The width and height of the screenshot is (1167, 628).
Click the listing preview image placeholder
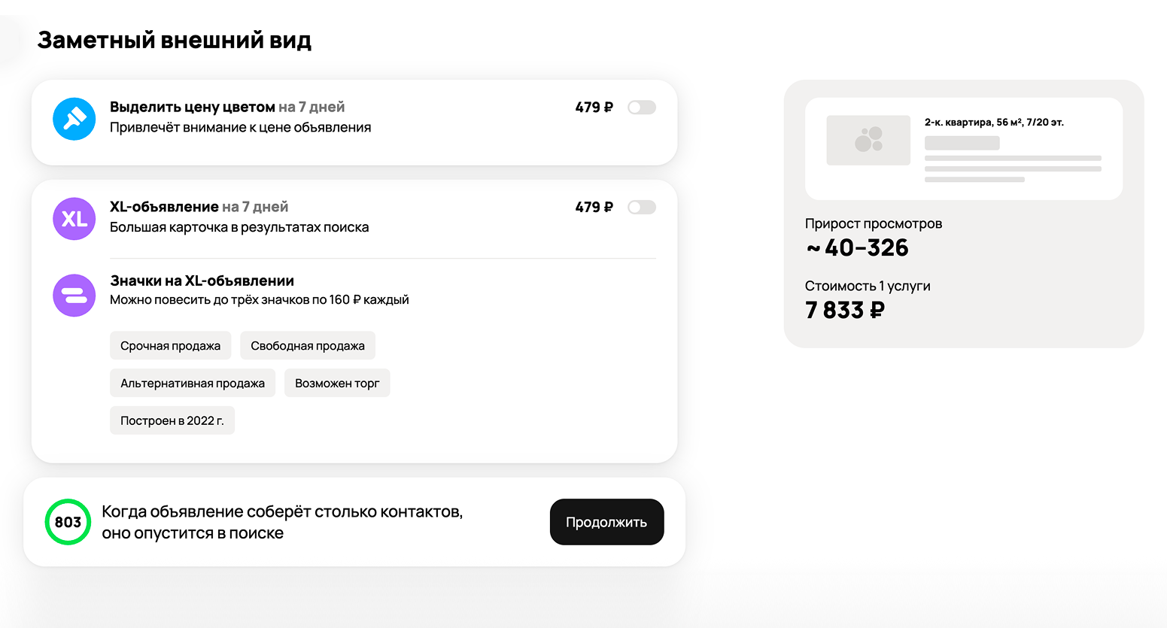[868, 141]
